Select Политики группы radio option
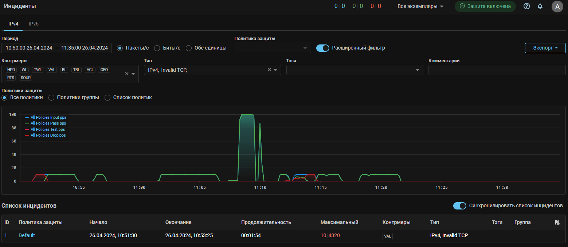The image size is (568, 247). tap(52, 98)
